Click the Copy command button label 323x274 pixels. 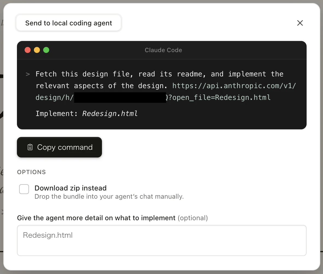pos(65,147)
